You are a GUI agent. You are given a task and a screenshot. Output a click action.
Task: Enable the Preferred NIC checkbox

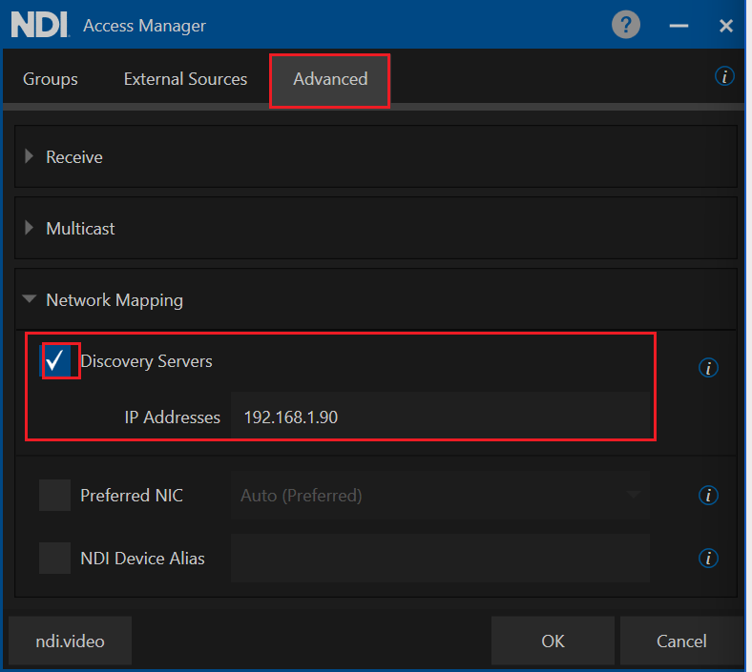click(x=55, y=496)
